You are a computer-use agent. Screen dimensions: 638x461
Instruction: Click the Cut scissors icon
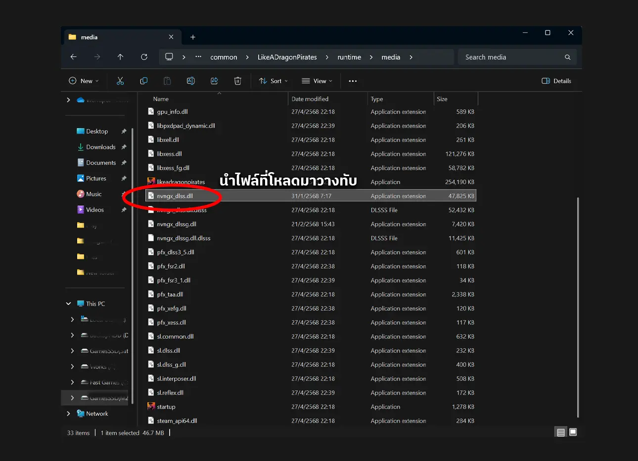click(x=120, y=81)
